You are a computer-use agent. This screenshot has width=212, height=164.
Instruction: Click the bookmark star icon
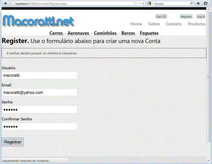click(135, 3)
